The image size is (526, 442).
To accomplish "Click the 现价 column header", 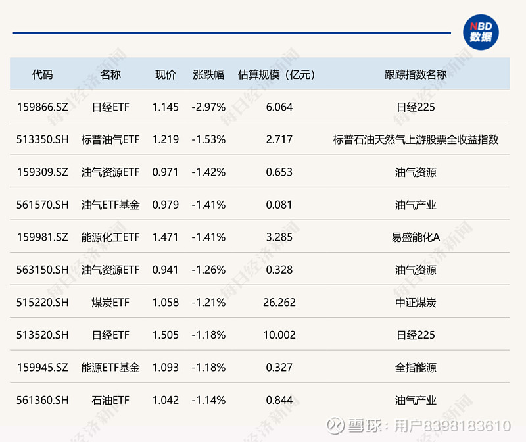I will click(x=165, y=74).
